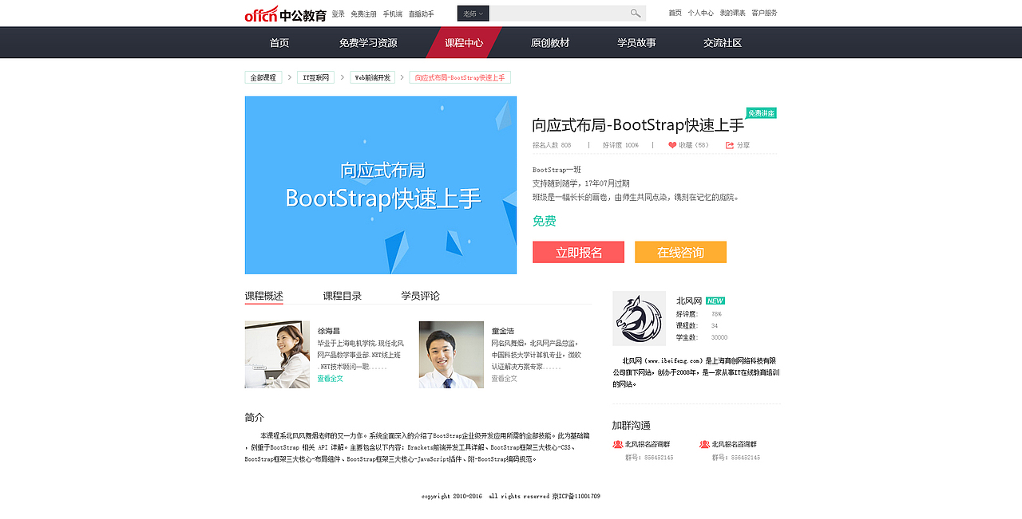Click the IT互联网 breadcrumb
This screenshot has height=519, width=1022.
pos(316,77)
